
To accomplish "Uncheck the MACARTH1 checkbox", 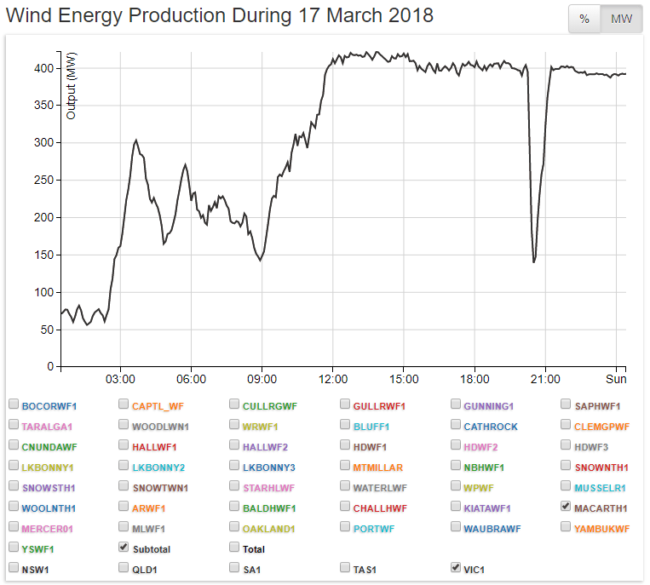I will (x=567, y=506).
